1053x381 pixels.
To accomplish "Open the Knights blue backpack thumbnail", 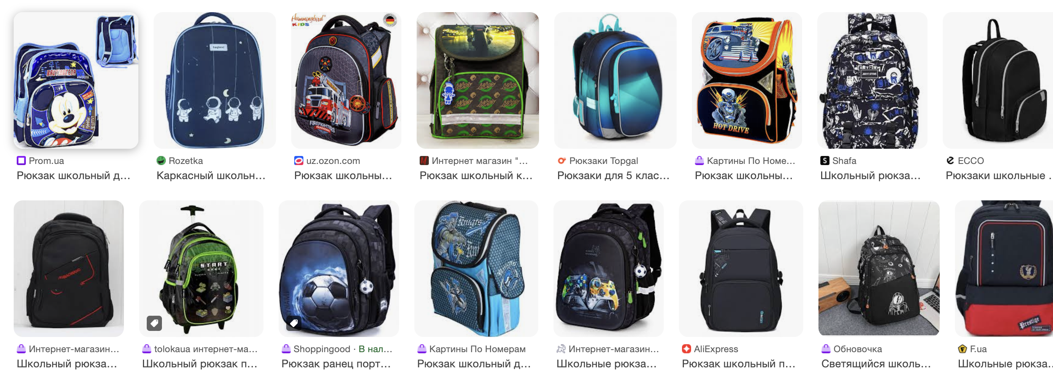I will tap(476, 268).
